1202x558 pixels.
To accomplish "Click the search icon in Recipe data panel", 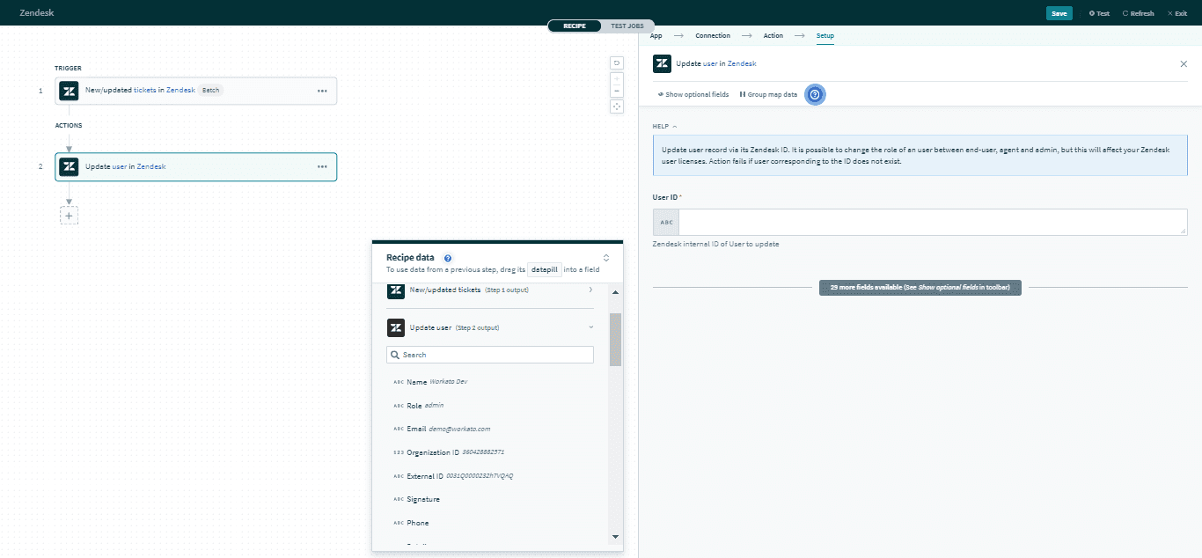I will coord(395,354).
